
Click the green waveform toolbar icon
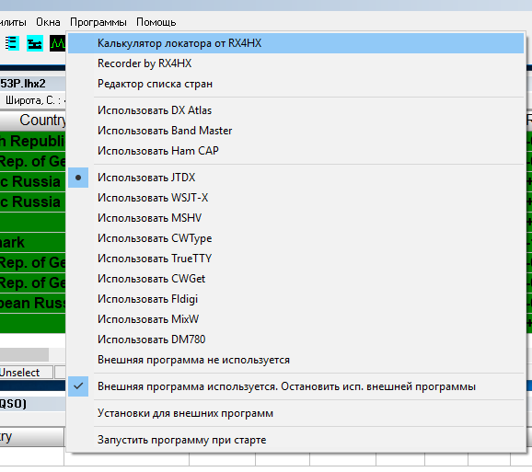coord(57,43)
